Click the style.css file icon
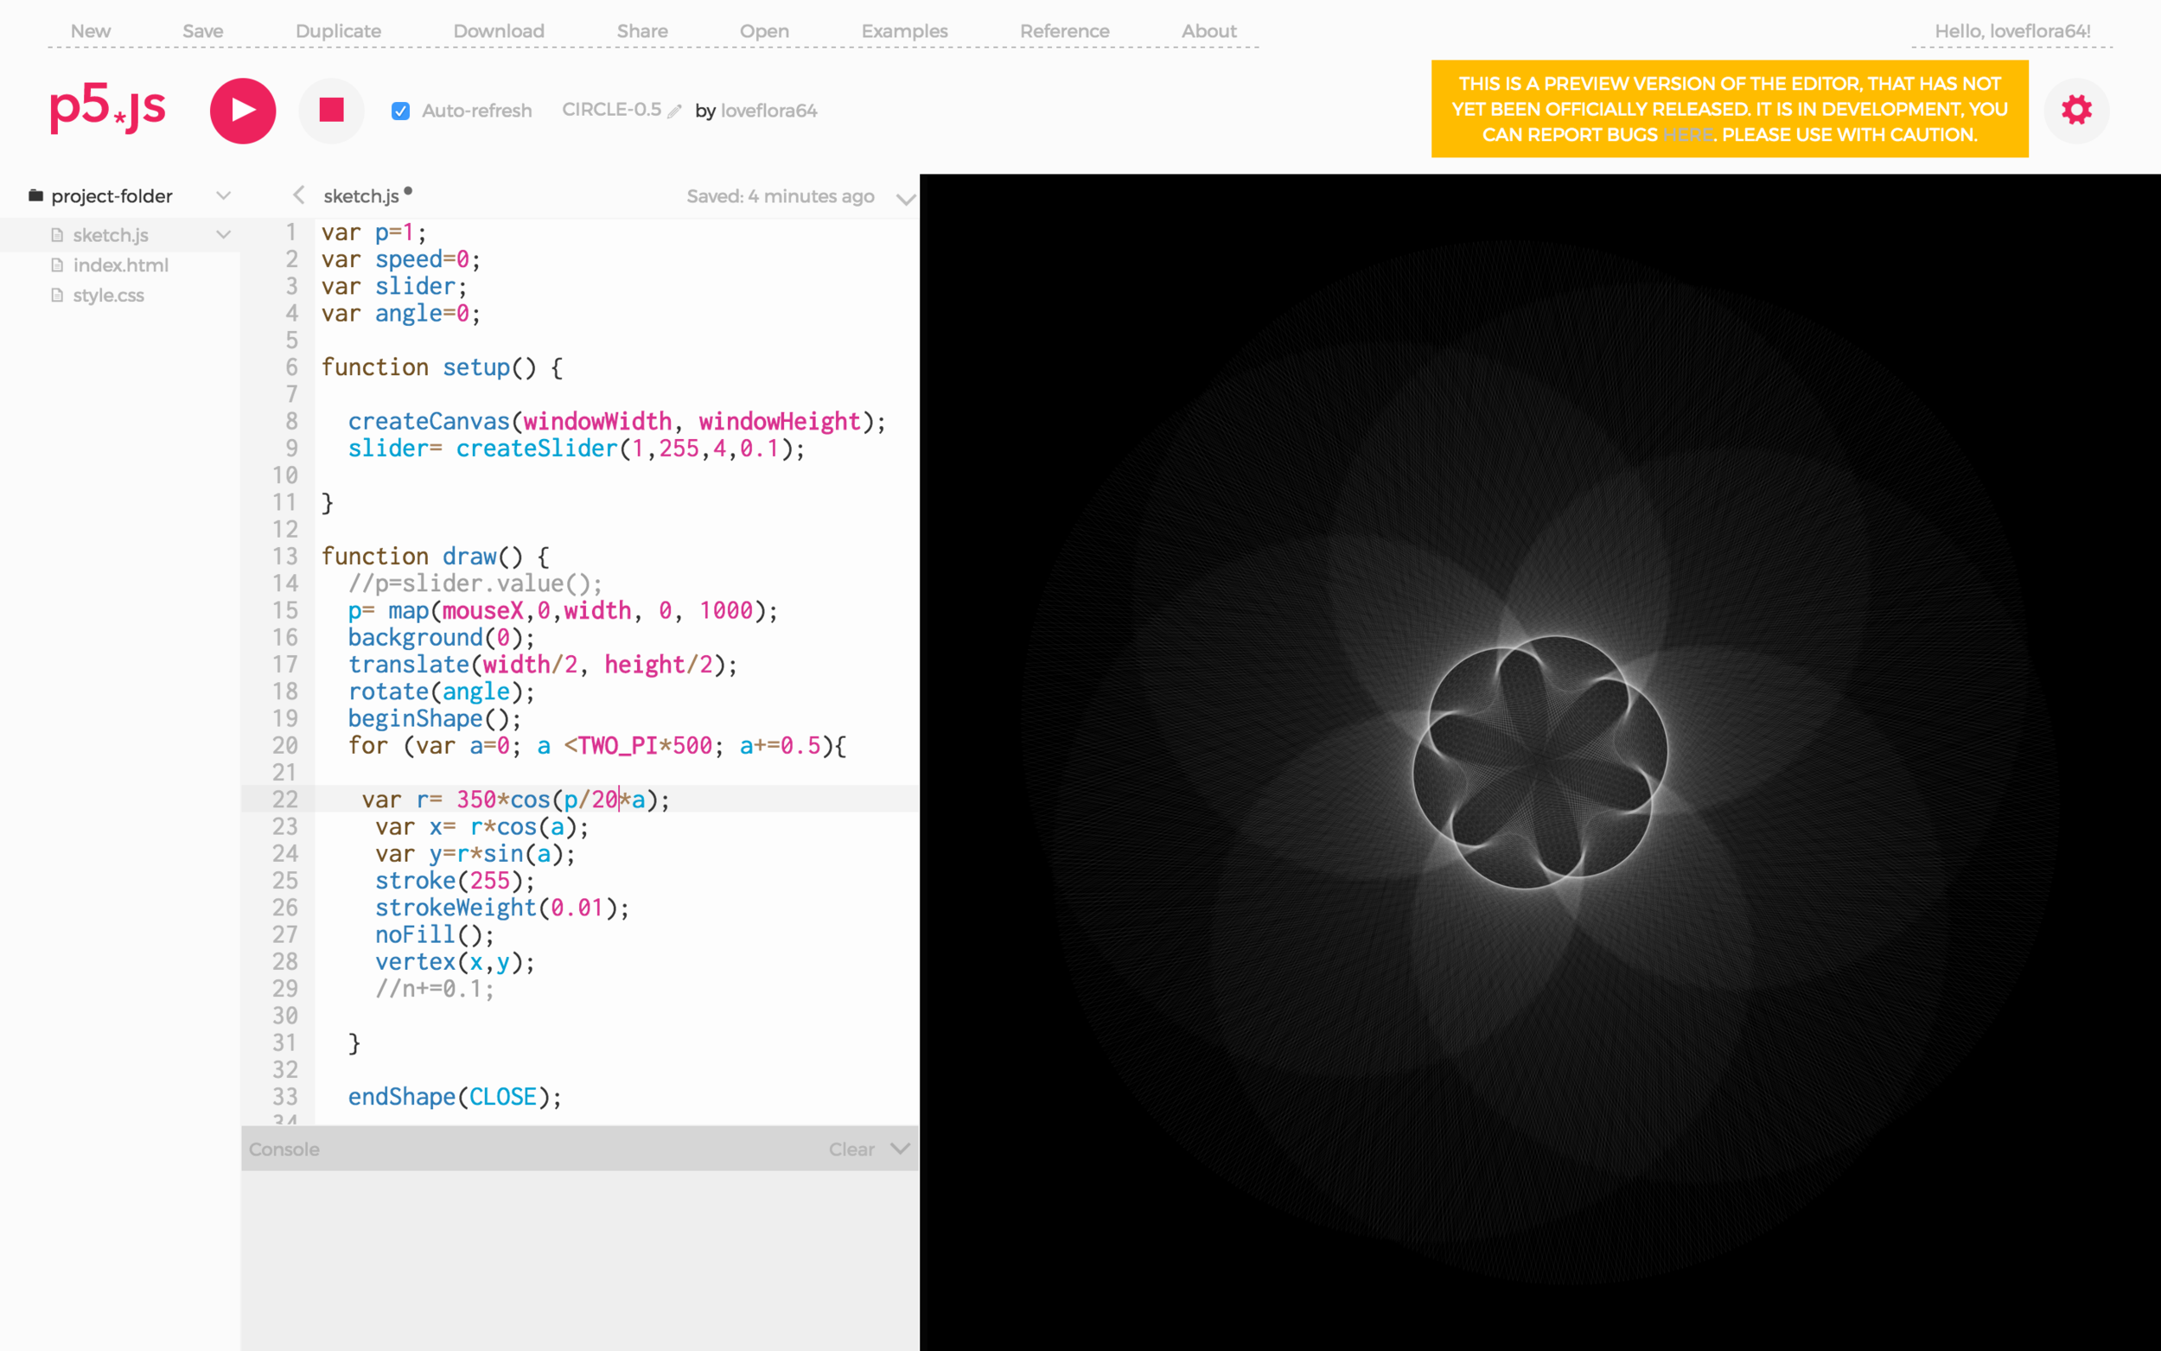Viewport: 2161px width, 1351px height. [57, 295]
